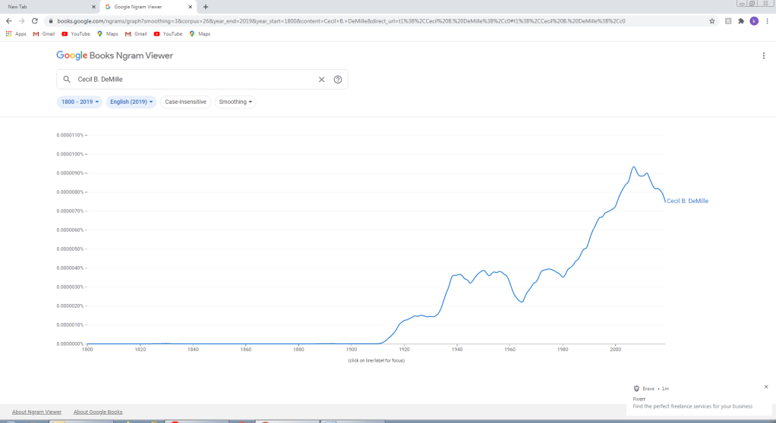Open the browser extensions puzzle icon

click(741, 21)
